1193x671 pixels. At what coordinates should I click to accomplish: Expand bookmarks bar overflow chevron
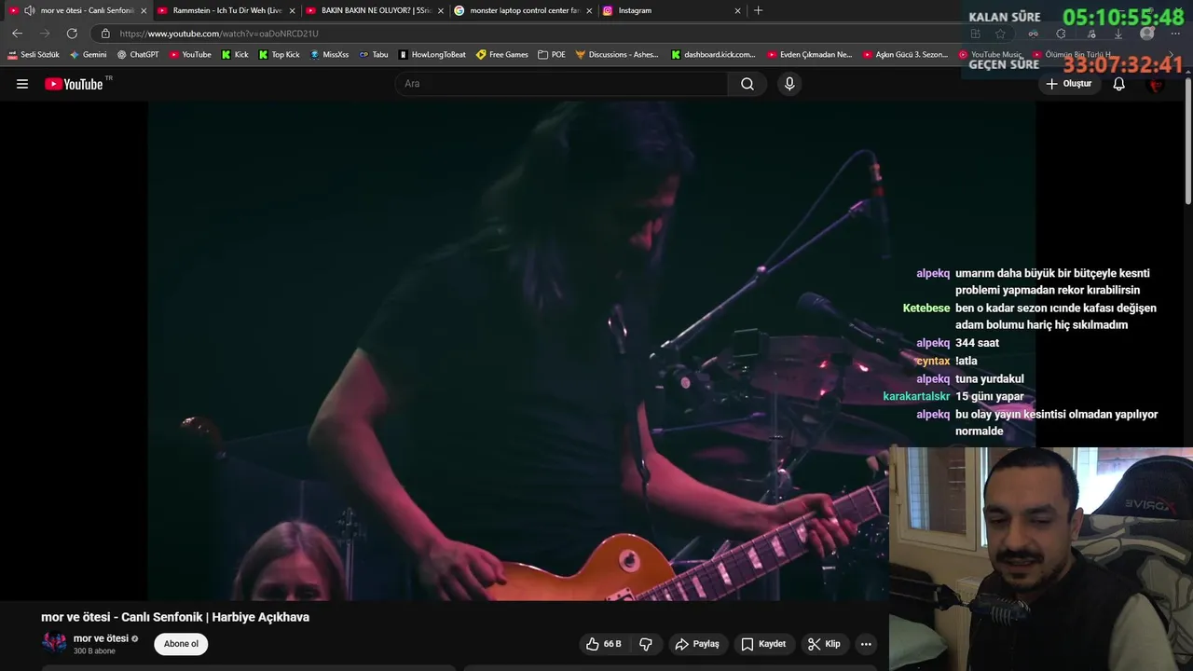click(1172, 55)
